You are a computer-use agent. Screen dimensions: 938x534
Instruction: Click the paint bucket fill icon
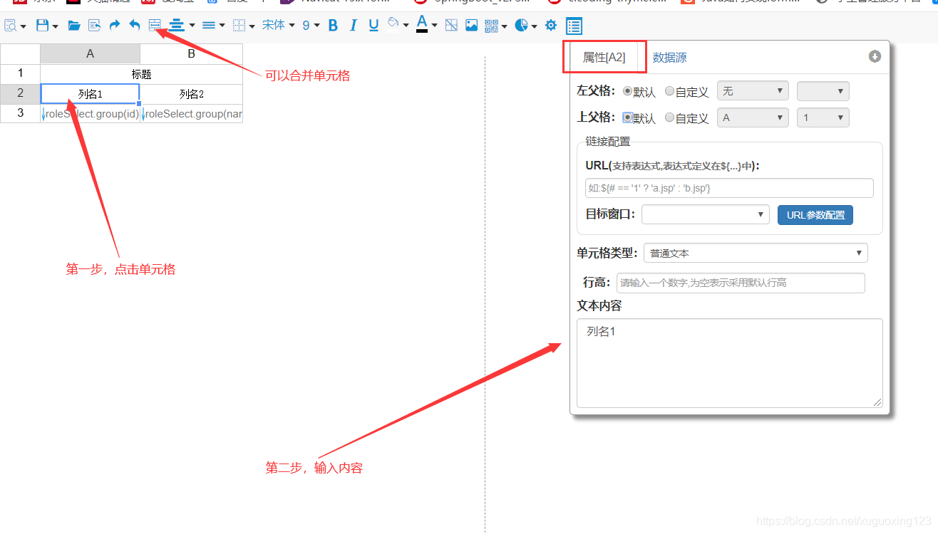click(393, 24)
